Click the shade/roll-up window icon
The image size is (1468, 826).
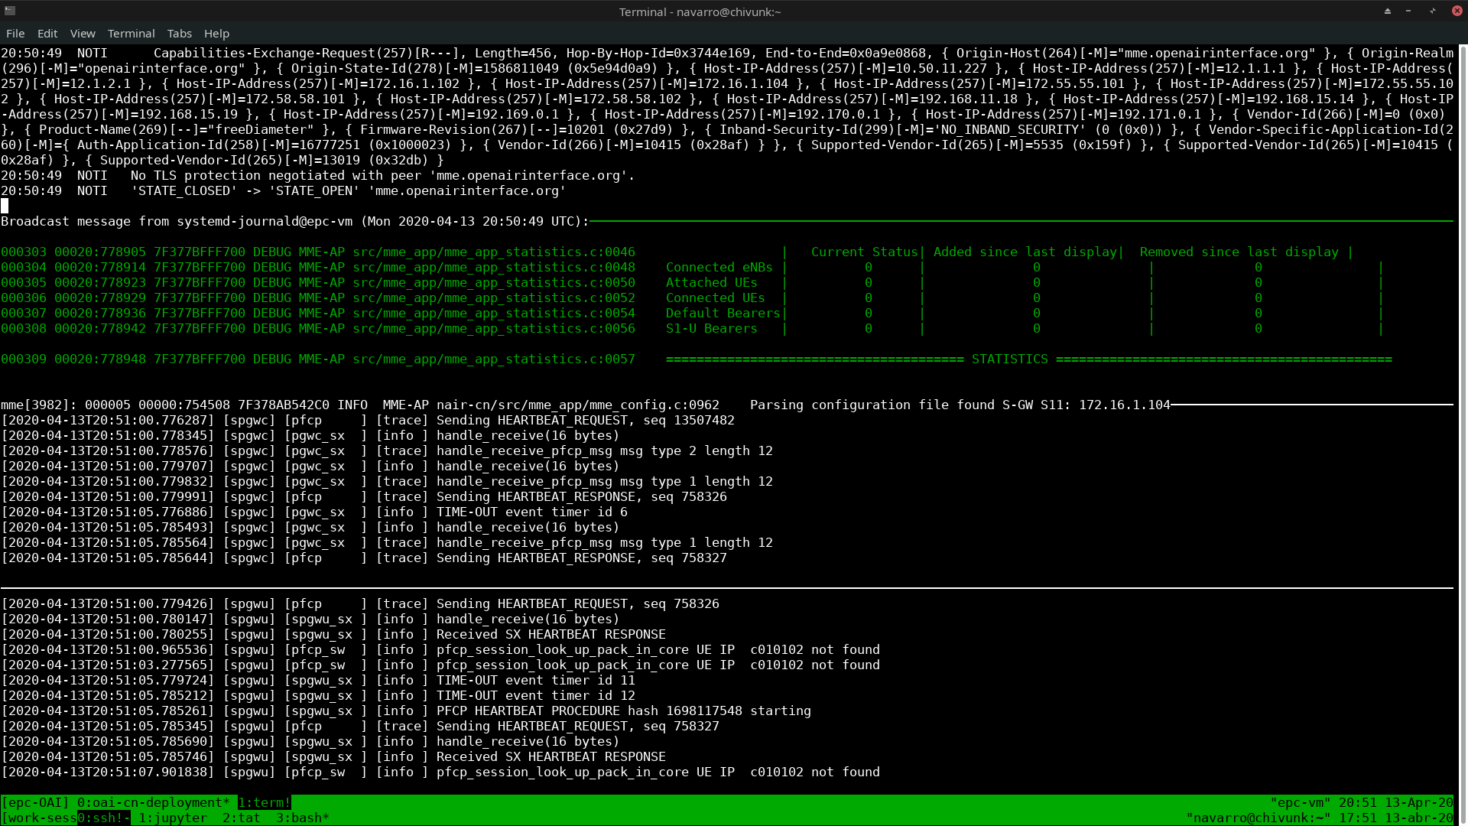1387,11
